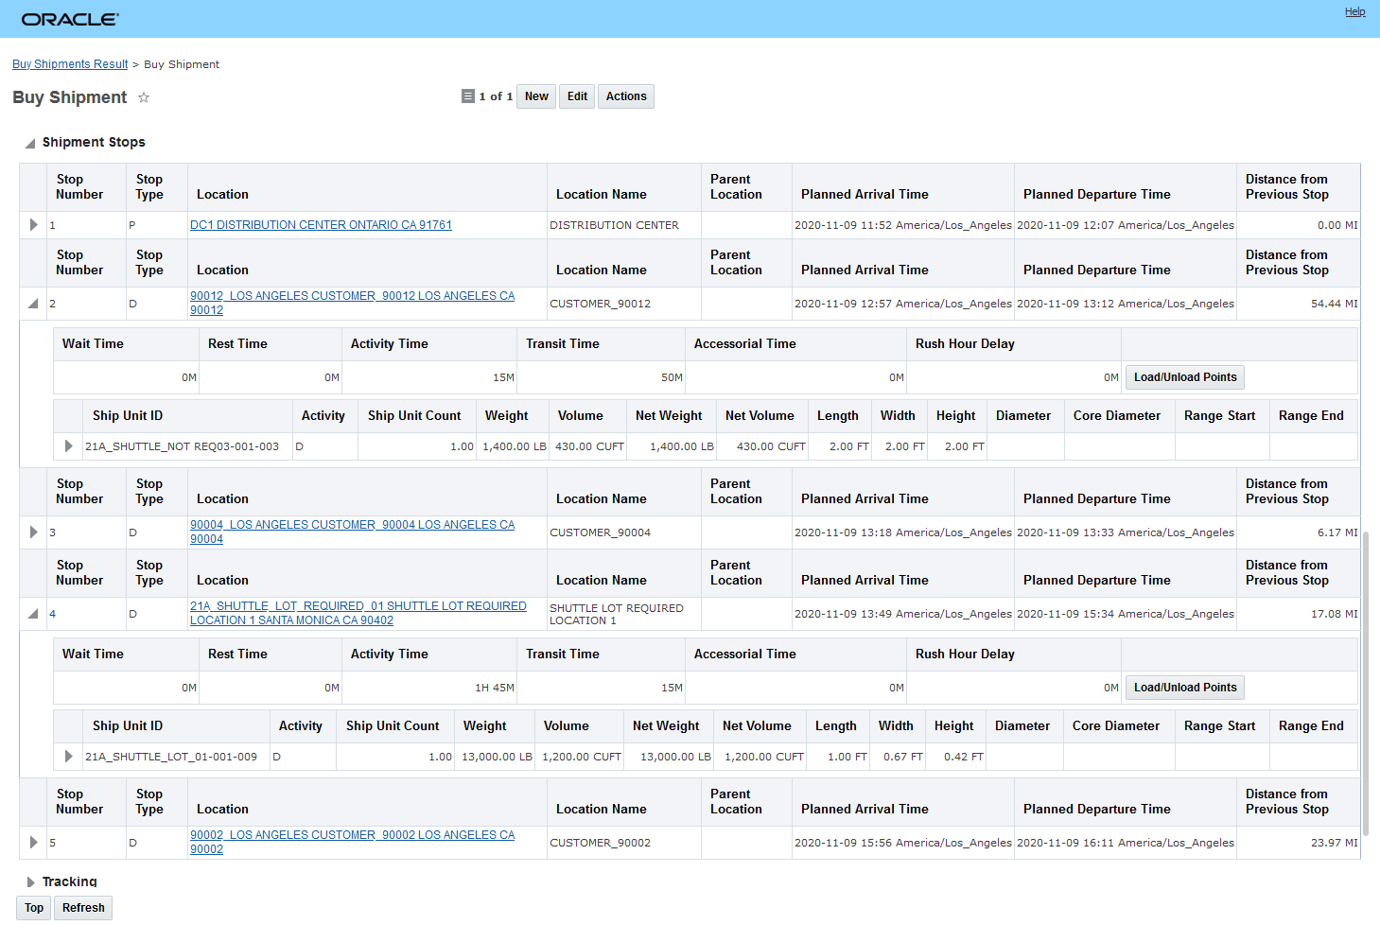Click the Top button
The image size is (1380, 925).
34,908
